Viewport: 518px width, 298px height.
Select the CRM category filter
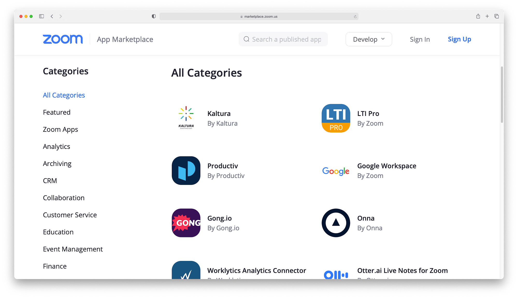[49, 180]
